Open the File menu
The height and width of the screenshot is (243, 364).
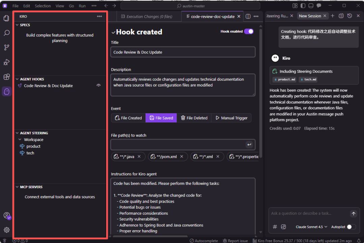click(16, 6)
